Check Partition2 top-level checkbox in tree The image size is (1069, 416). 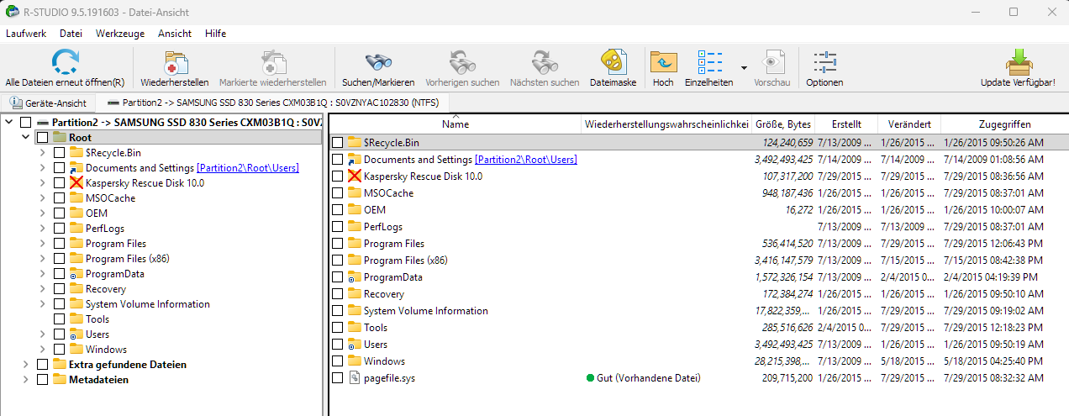click(25, 123)
